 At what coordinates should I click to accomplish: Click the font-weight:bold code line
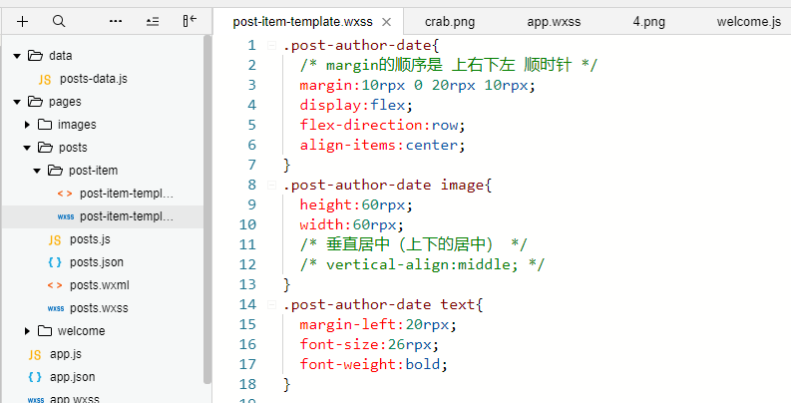(374, 364)
